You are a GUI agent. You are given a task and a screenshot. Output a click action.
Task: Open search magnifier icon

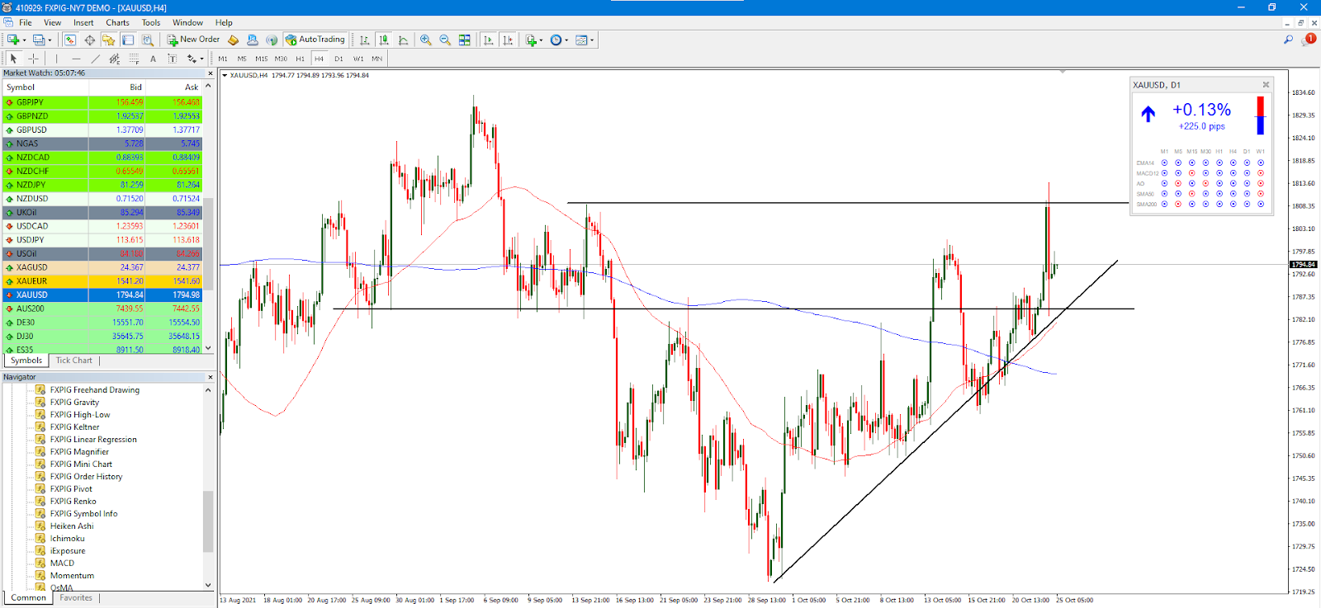[x=1288, y=40]
